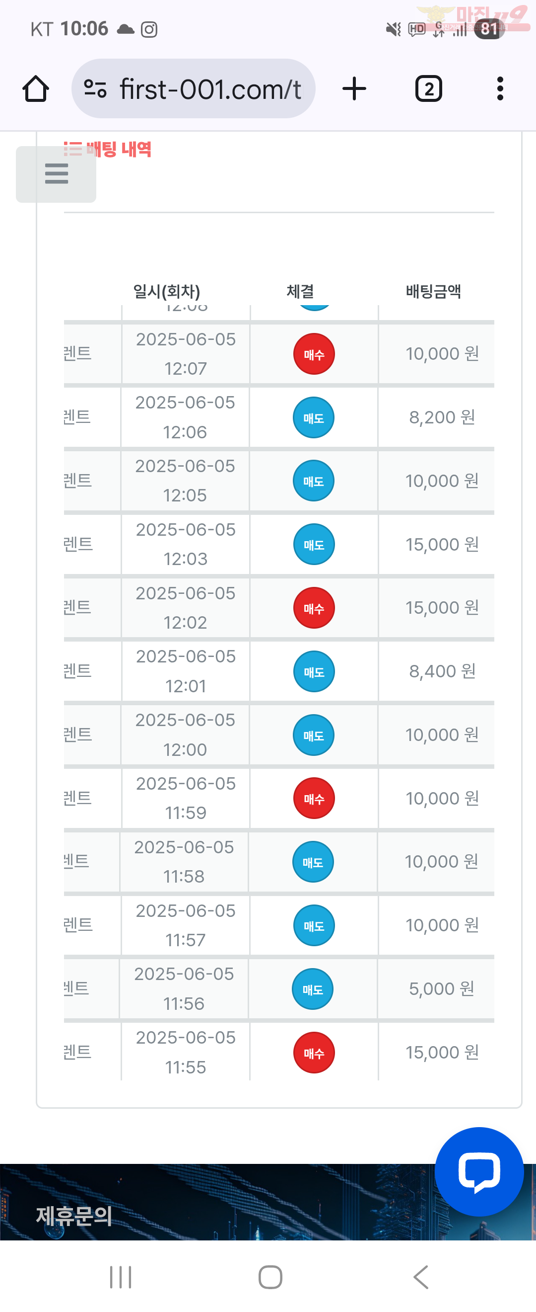Image resolution: width=536 pixels, height=1312 pixels.
Task: Open the blue live chat bubble
Action: pyautogui.click(x=479, y=1171)
